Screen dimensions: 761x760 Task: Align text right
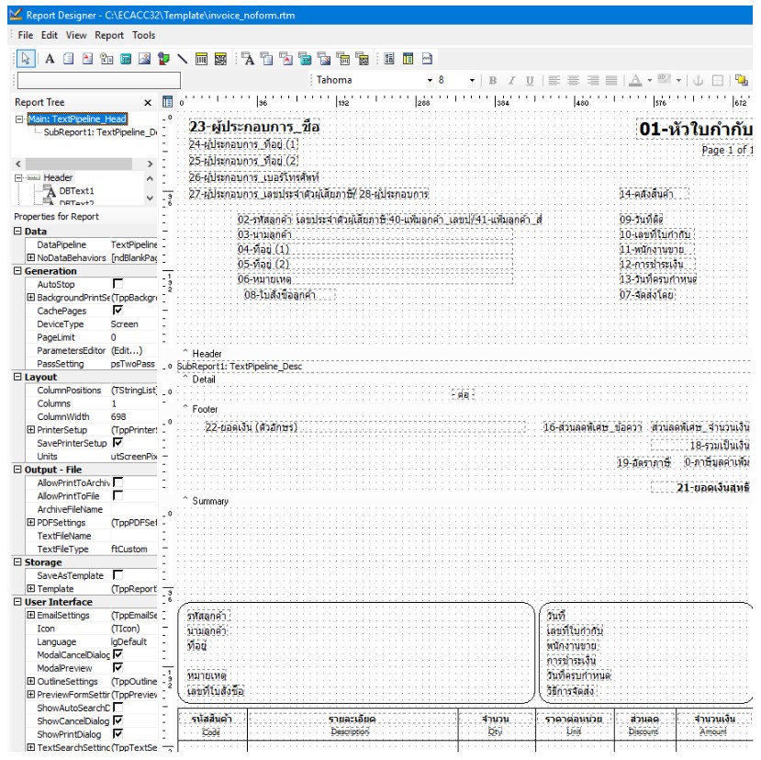(x=593, y=80)
